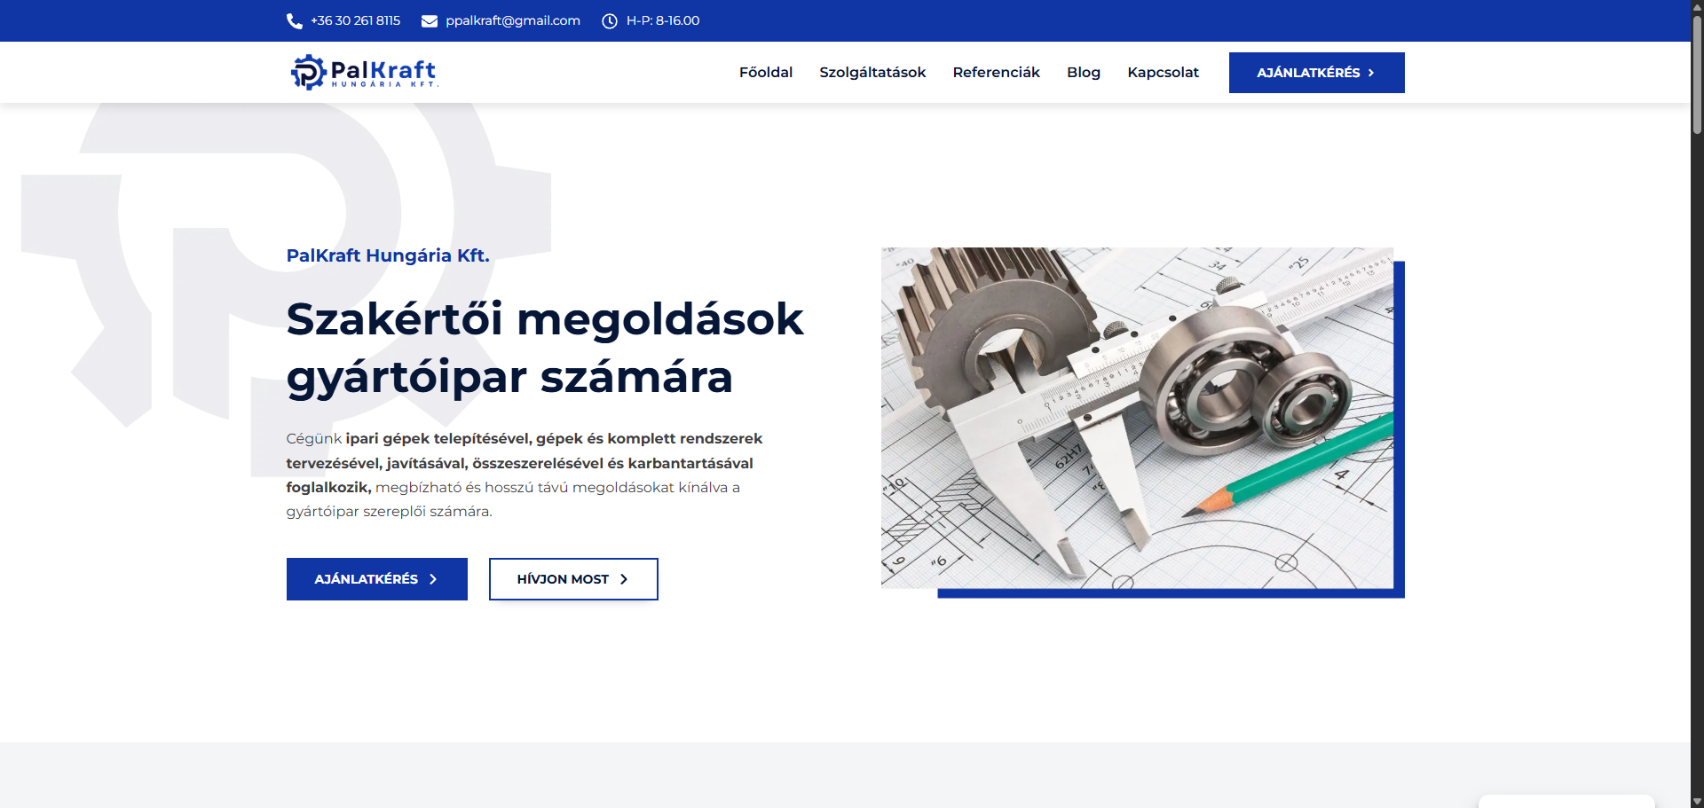Click the phone icon in top bar

[295, 20]
